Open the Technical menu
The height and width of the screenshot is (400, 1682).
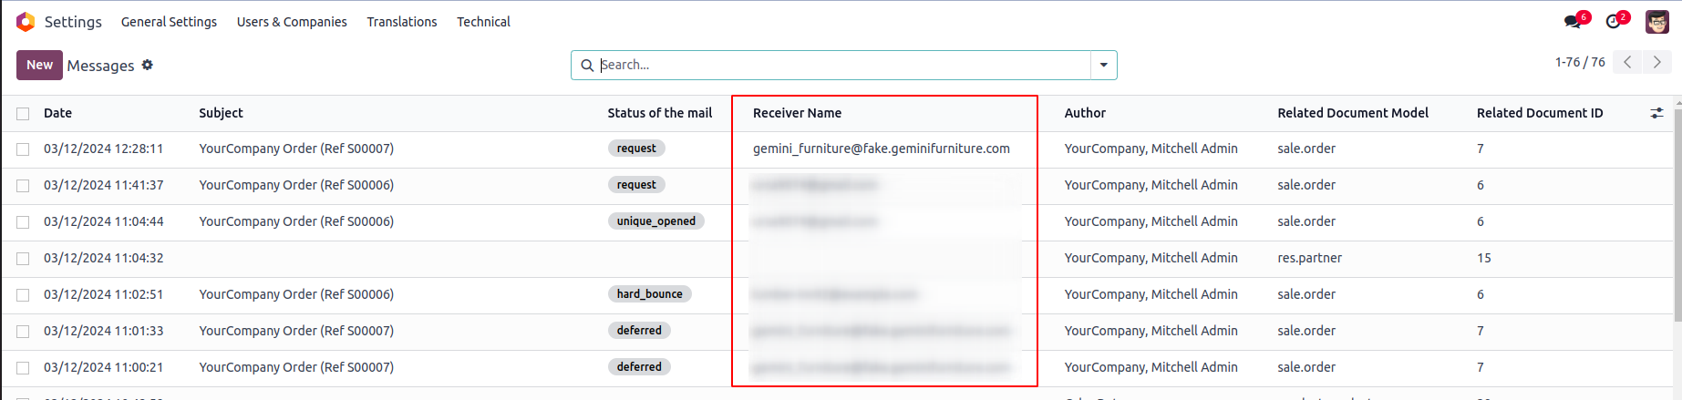point(483,22)
